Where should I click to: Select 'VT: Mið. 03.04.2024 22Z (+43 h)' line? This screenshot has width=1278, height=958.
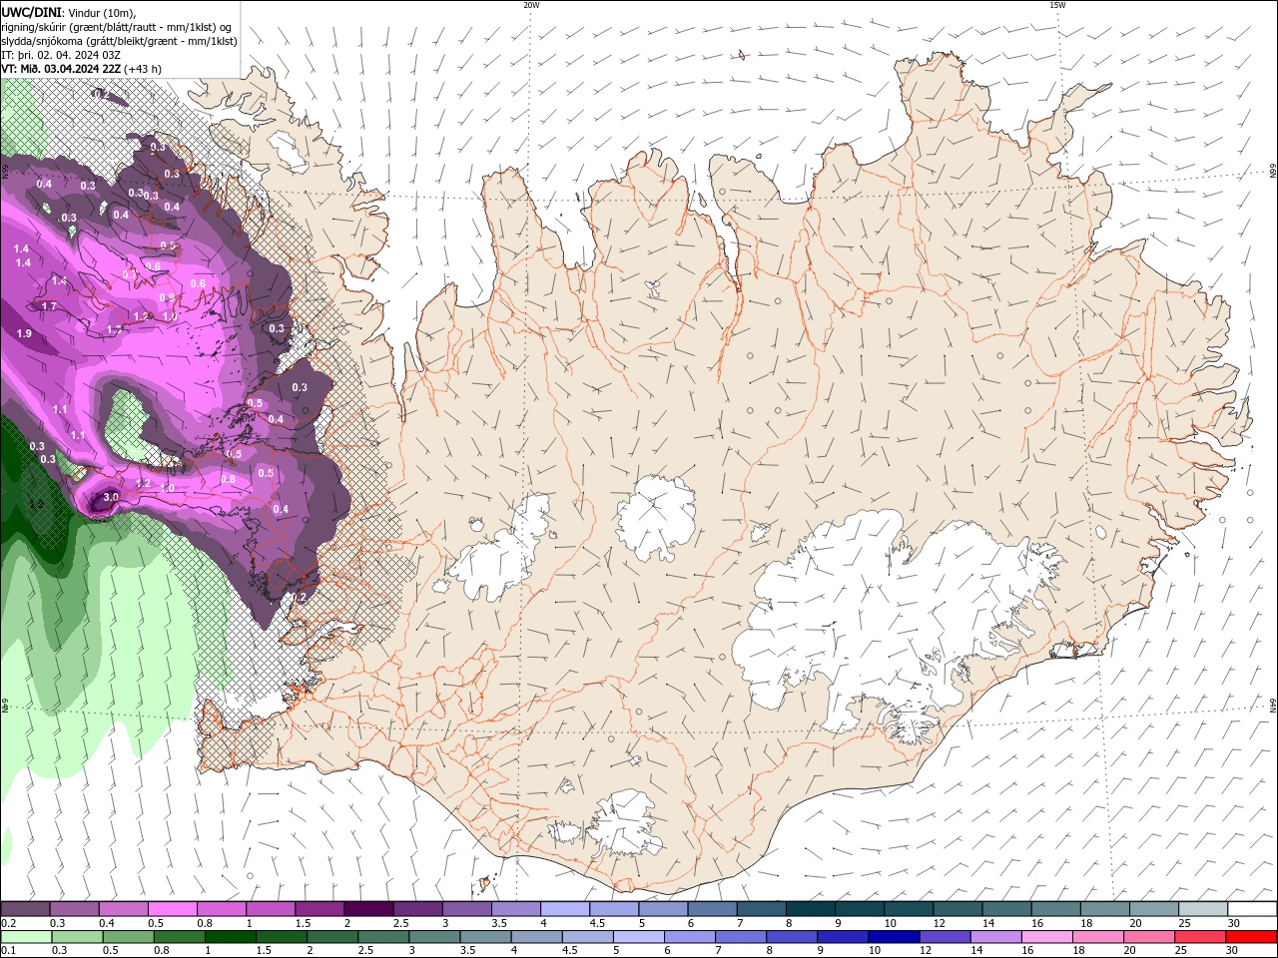(82, 69)
